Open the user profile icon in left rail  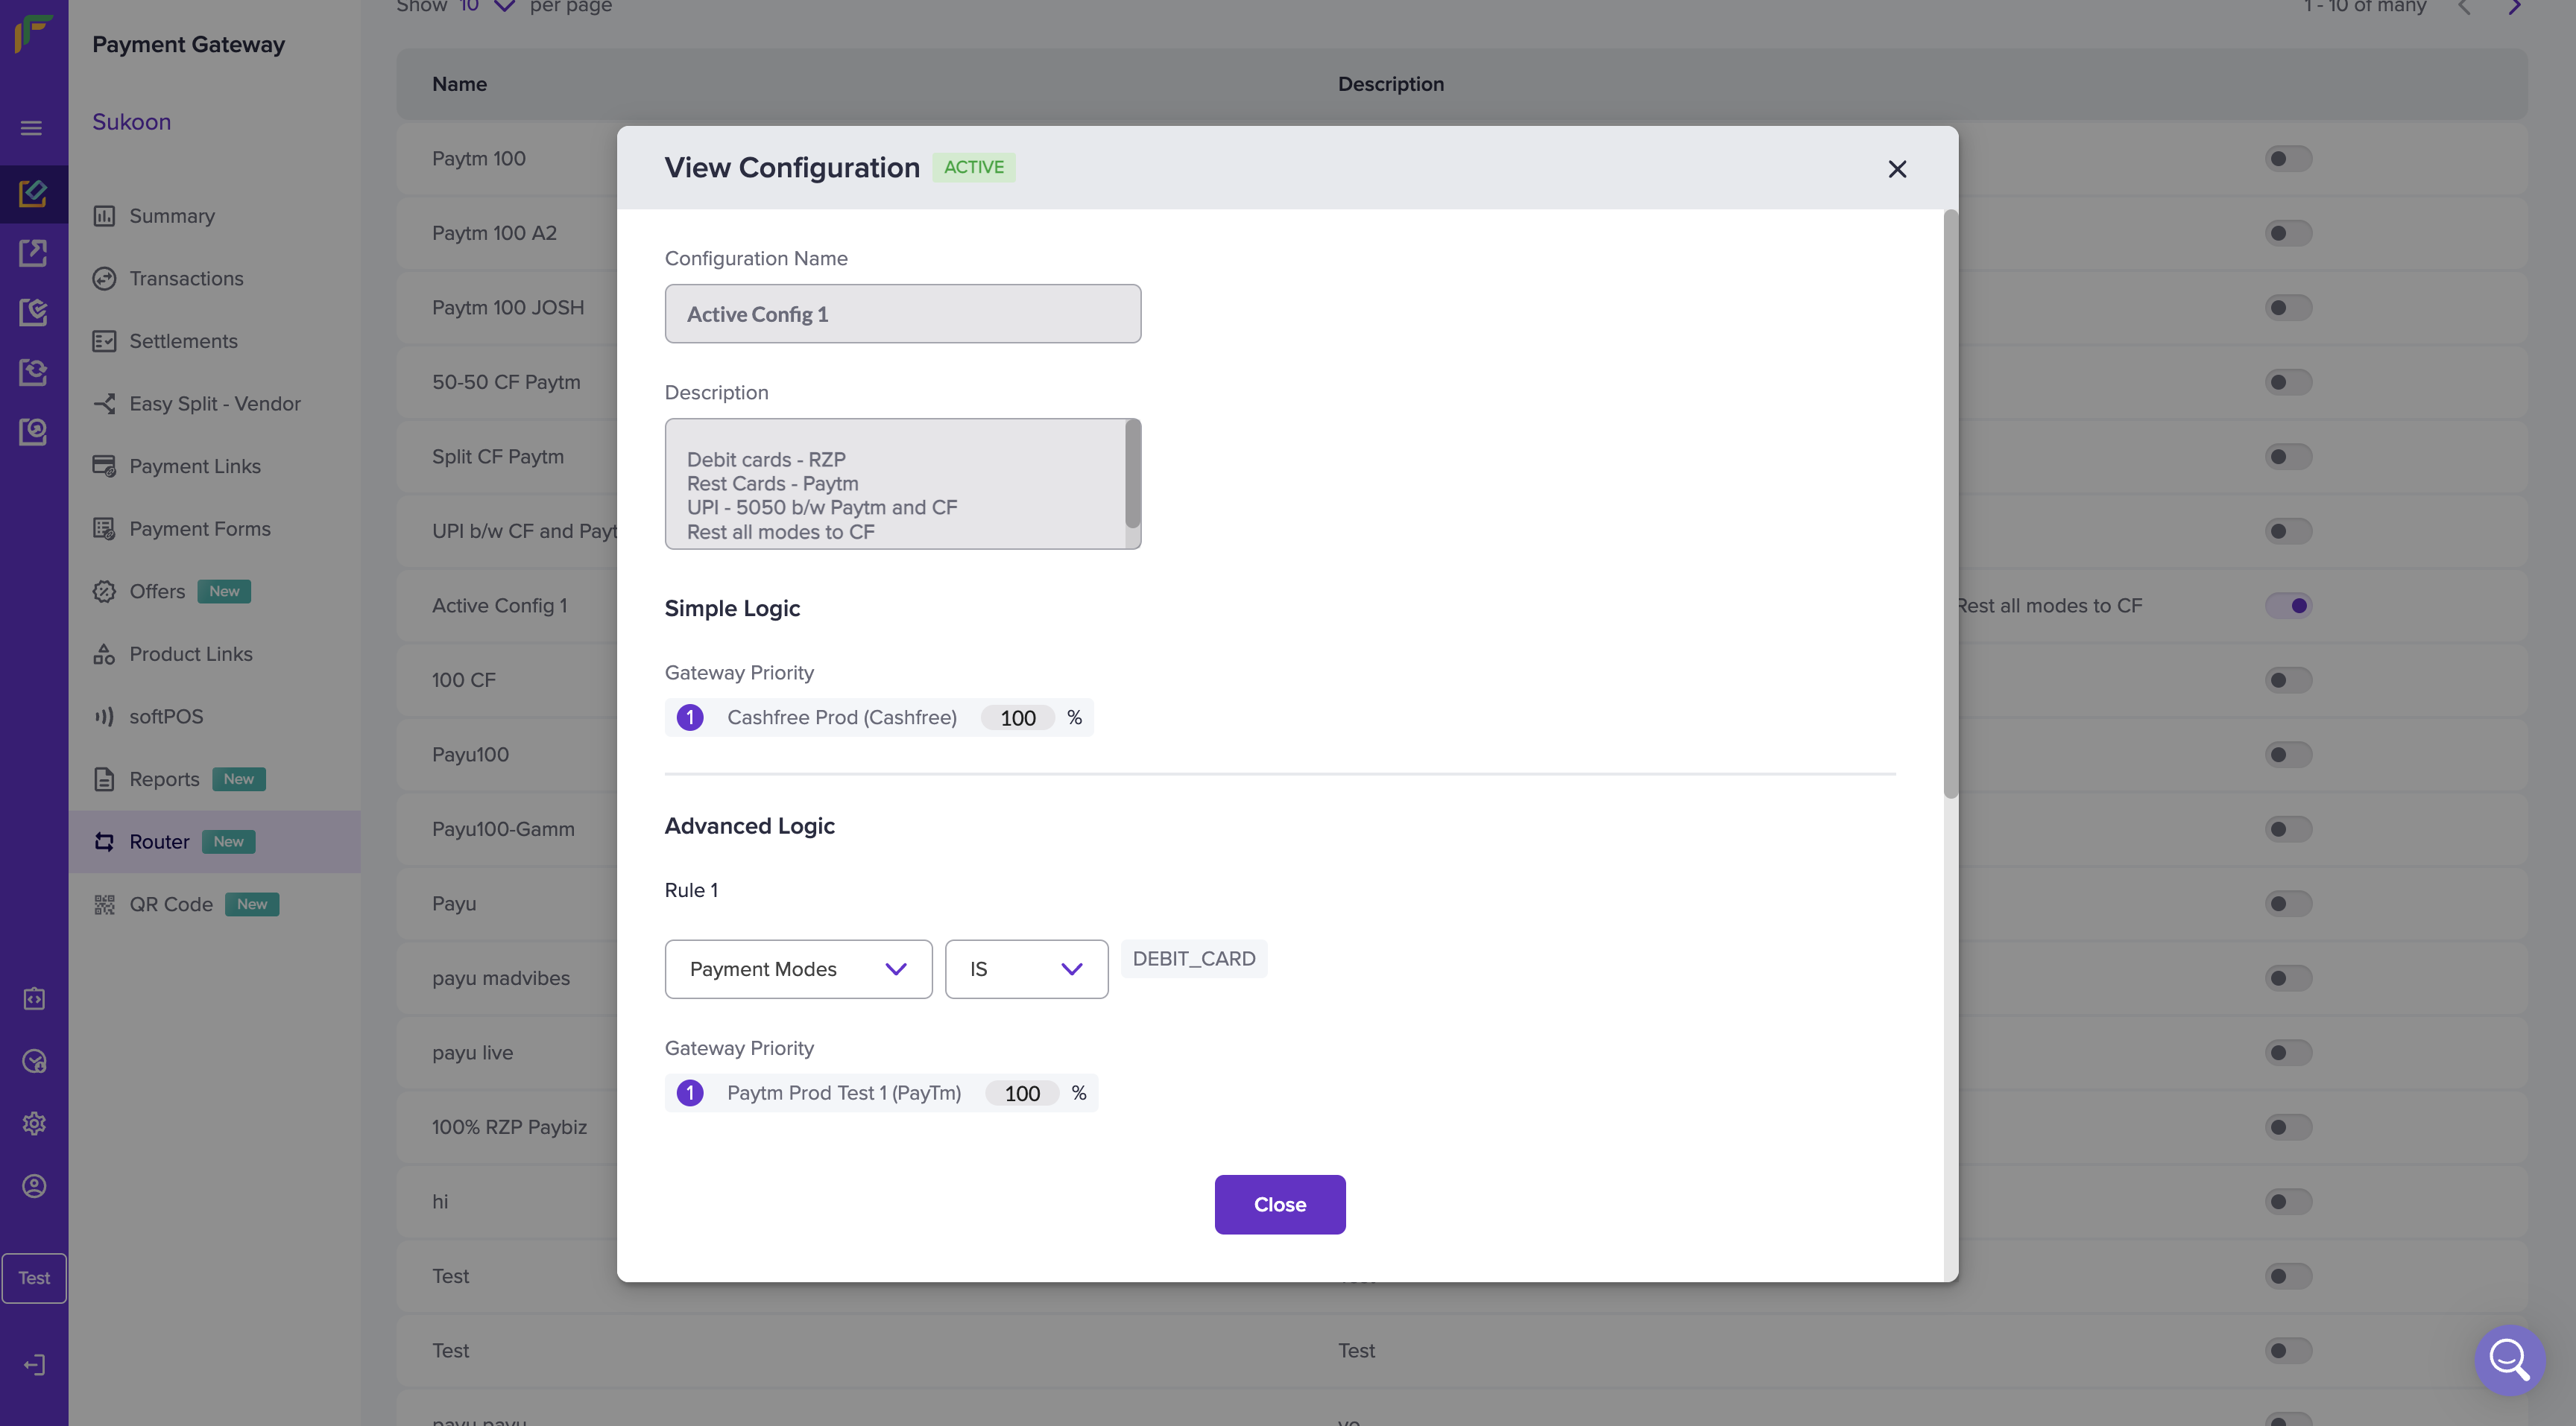34,1186
